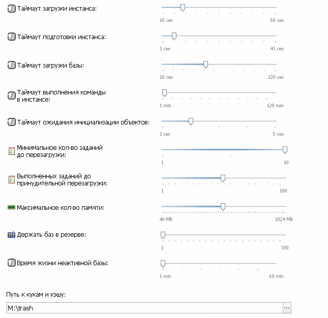This screenshot has height=318, width=328.
Task: Click the minimum jobs before restart slider handle
Action: pyautogui.click(x=285, y=150)
